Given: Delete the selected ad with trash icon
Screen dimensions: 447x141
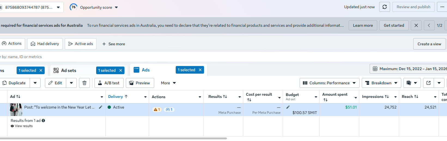Looking at the screenshot, I should click(84, 83).
